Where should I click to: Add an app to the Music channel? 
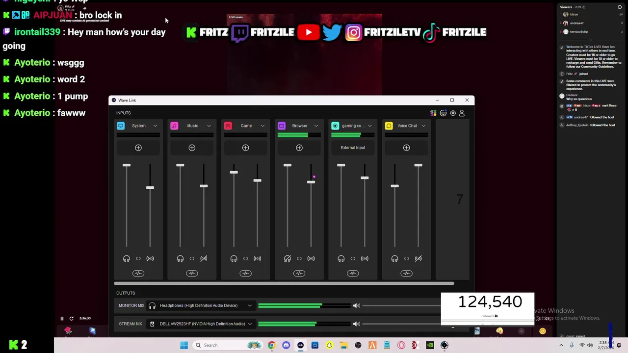192,148
